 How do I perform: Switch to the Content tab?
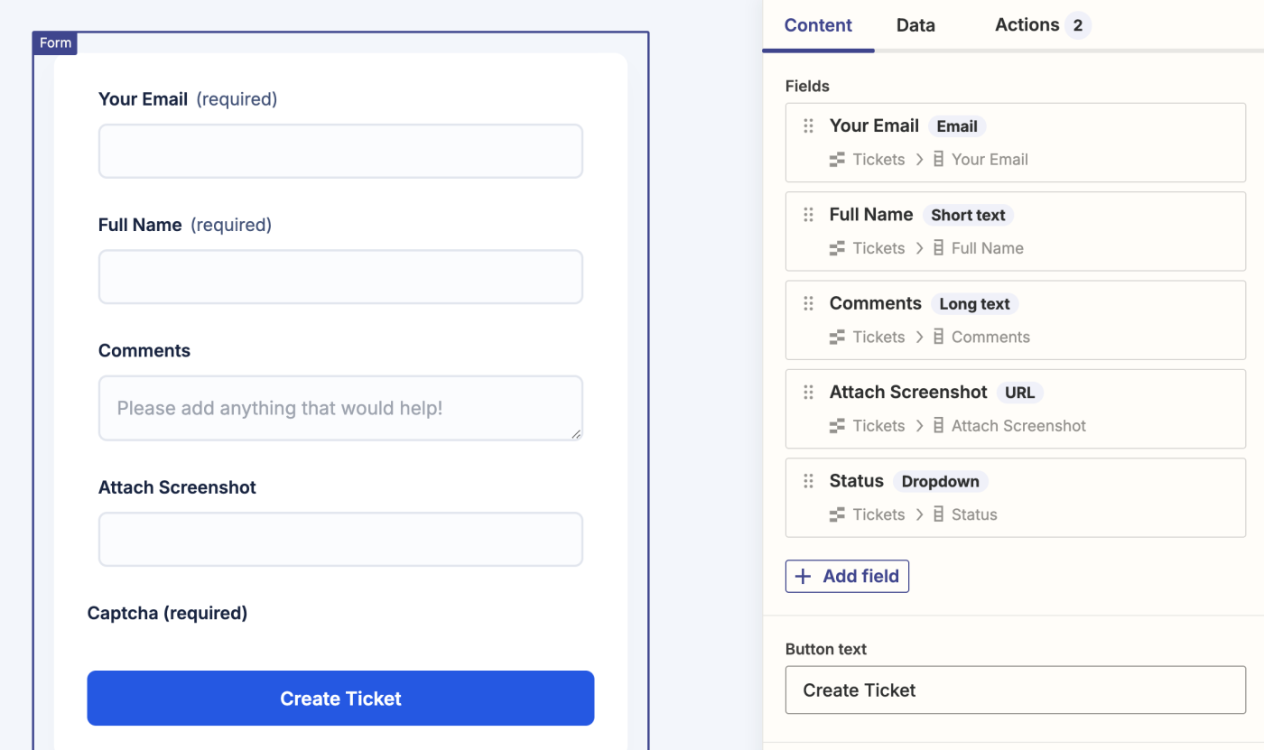(818, 25)
